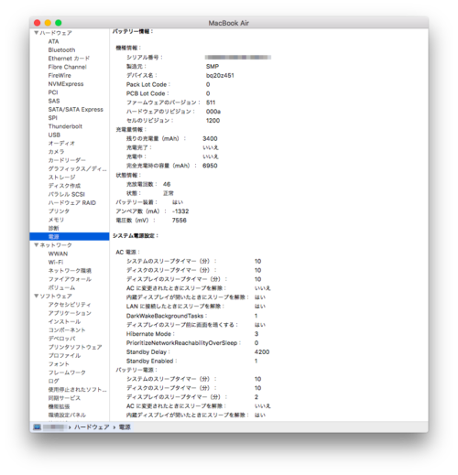The image size is (458, 475).
Task: Open the フレームワーク entry
Action: pos(67,372)
